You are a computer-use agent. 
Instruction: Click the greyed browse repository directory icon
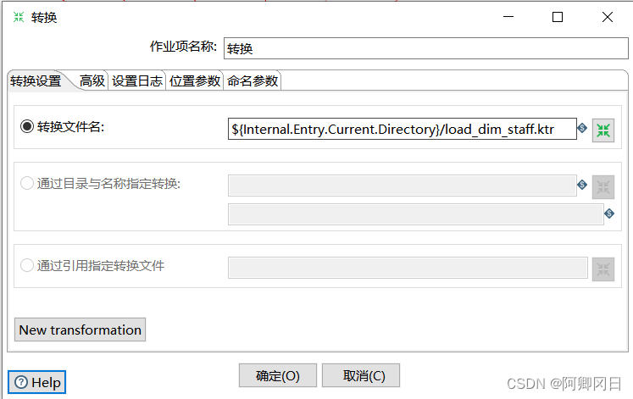click(603, 186)
